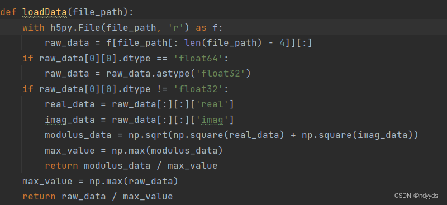447x205 pixels.
Task: Click the 'with' keyword
Action: coord(34,28)
